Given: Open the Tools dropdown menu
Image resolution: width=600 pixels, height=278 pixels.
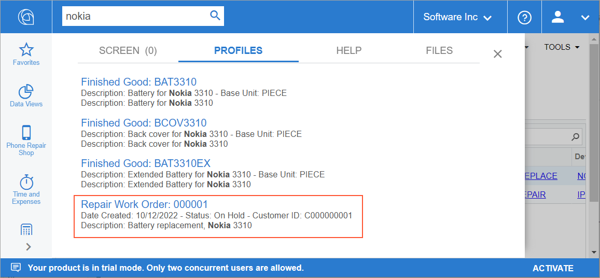Looking at the screenshot, I should pyautogui.click(x=561, y=47).
